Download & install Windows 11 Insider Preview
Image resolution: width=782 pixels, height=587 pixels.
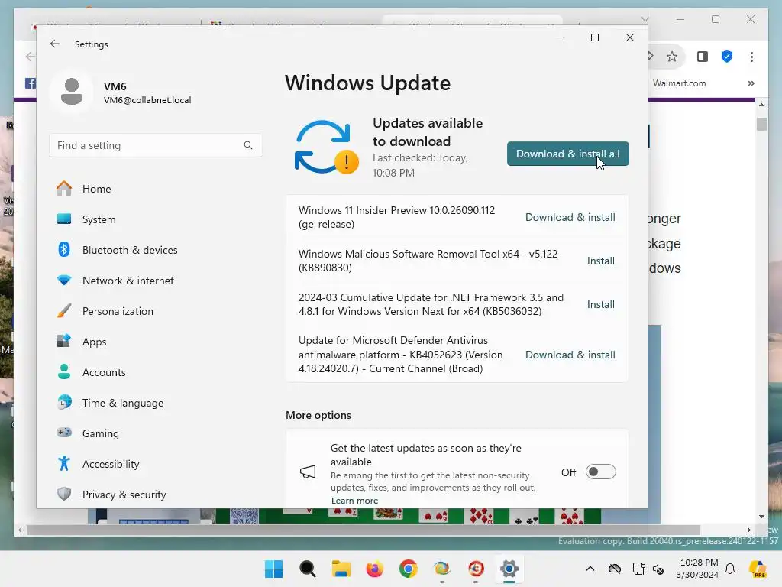[570, 217]
